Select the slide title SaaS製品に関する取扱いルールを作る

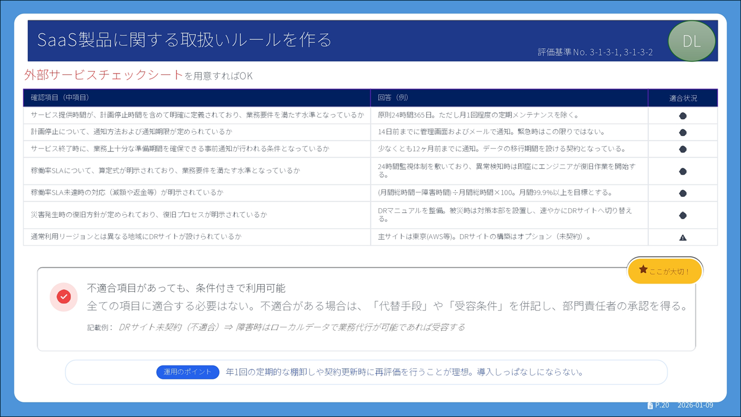point(184,40)
